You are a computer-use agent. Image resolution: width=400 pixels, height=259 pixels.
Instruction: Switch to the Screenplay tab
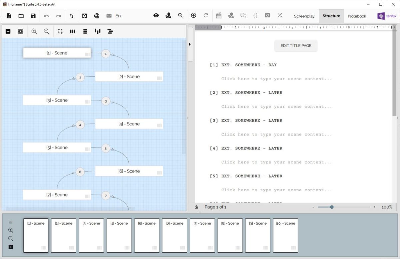[304, 16]
